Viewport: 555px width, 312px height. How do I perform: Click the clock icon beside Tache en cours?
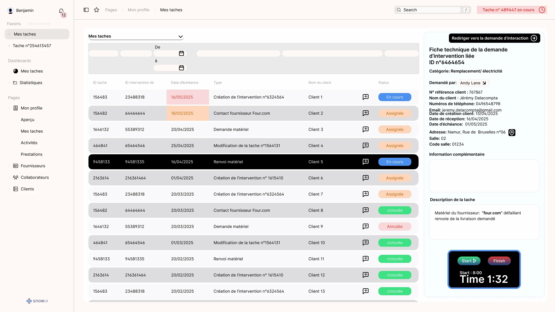click(x=542, y=10)
